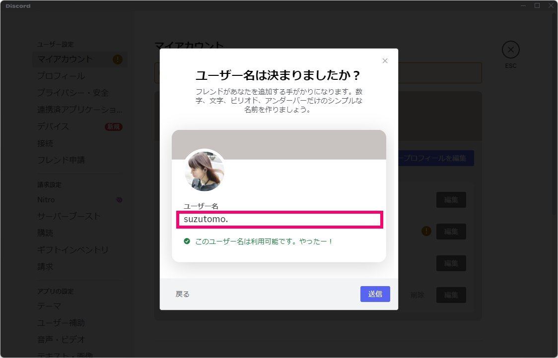Click the topmost 編集 button
This screenshot has height=358, width=558.
(x=451, y=200)
